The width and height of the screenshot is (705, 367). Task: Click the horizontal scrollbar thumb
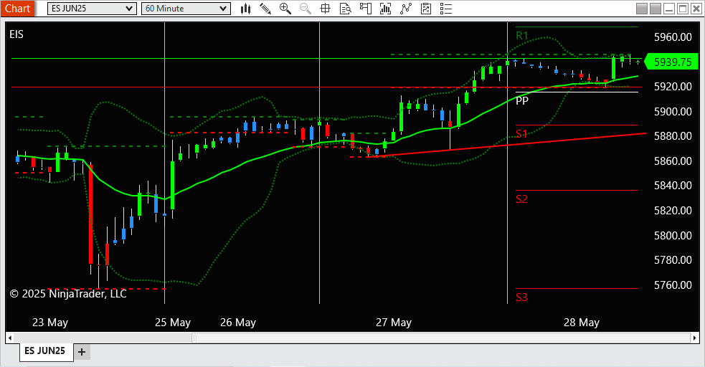pos(441,338)
